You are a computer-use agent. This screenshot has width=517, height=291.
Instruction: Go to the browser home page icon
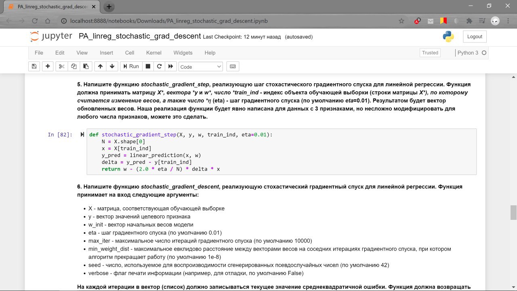[48, 21]
